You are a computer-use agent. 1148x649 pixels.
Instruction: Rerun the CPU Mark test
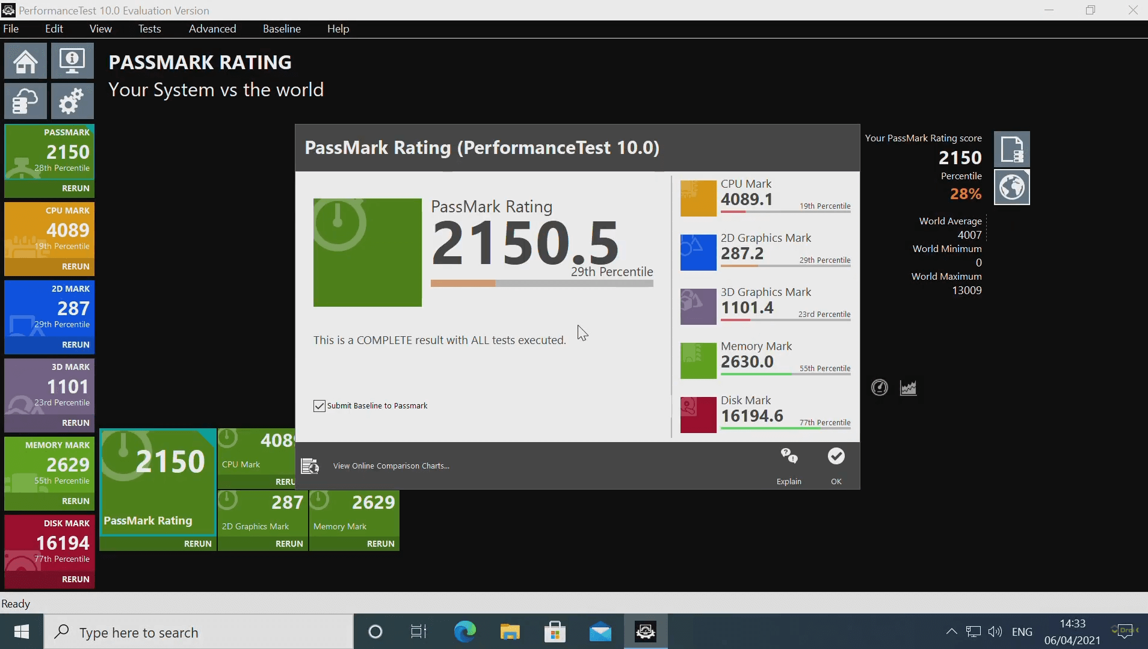pyautogui.click(x=75, y=266)
